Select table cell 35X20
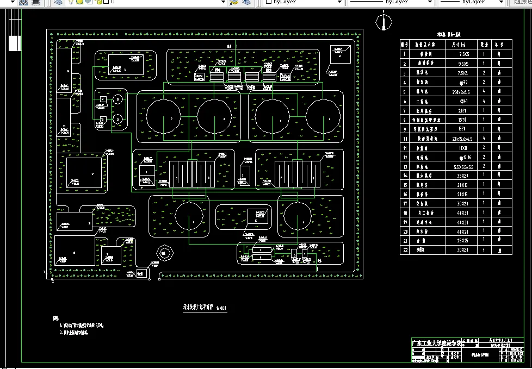The width and height of the screenshot is (532, 369). [462, 176]
